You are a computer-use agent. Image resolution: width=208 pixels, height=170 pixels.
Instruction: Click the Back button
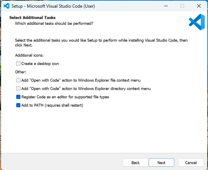tap(135, 163)
